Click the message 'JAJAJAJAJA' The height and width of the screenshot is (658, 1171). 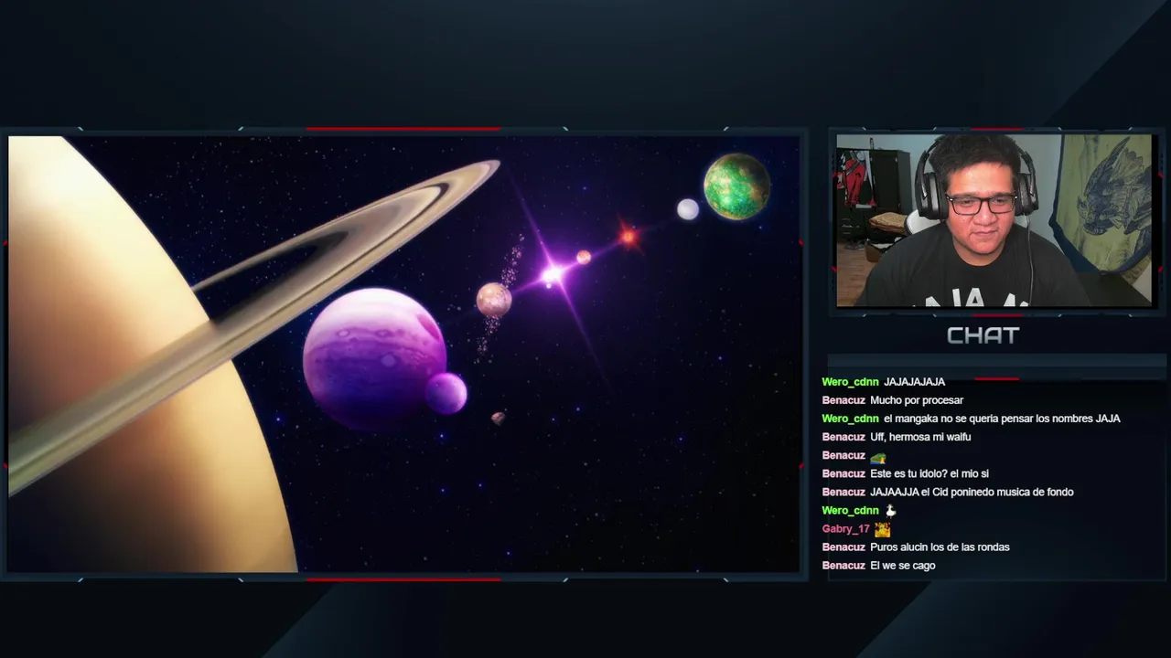(914, 382)
